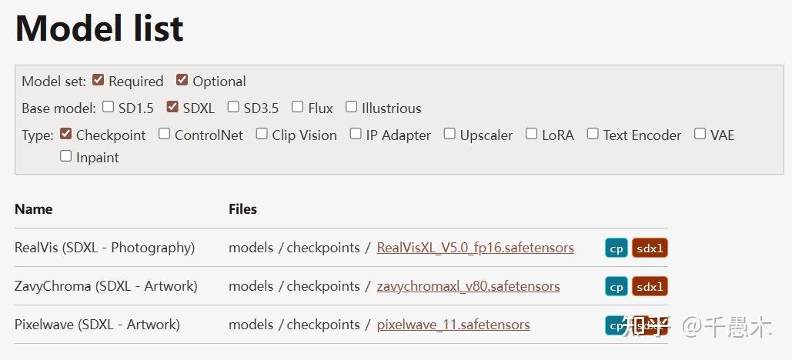Click the sdxl badge for RealVisXL
The height and width of the screenshot is (360, 792).
(650, 248)
